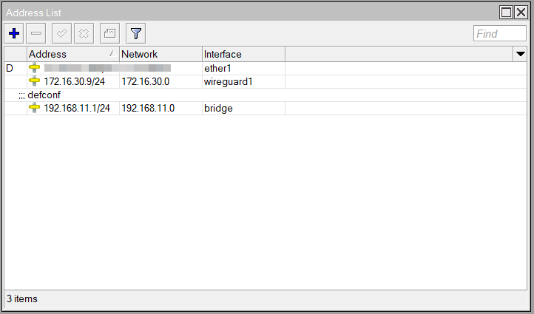Focus the Find search field
Image resolution: width=534 pixels, height=314 pixels.
(x=499, y=33)
